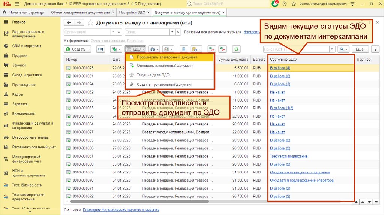
Task: Open Помощник формирования передач и выкупов link
Action: (x=121, y=210)
